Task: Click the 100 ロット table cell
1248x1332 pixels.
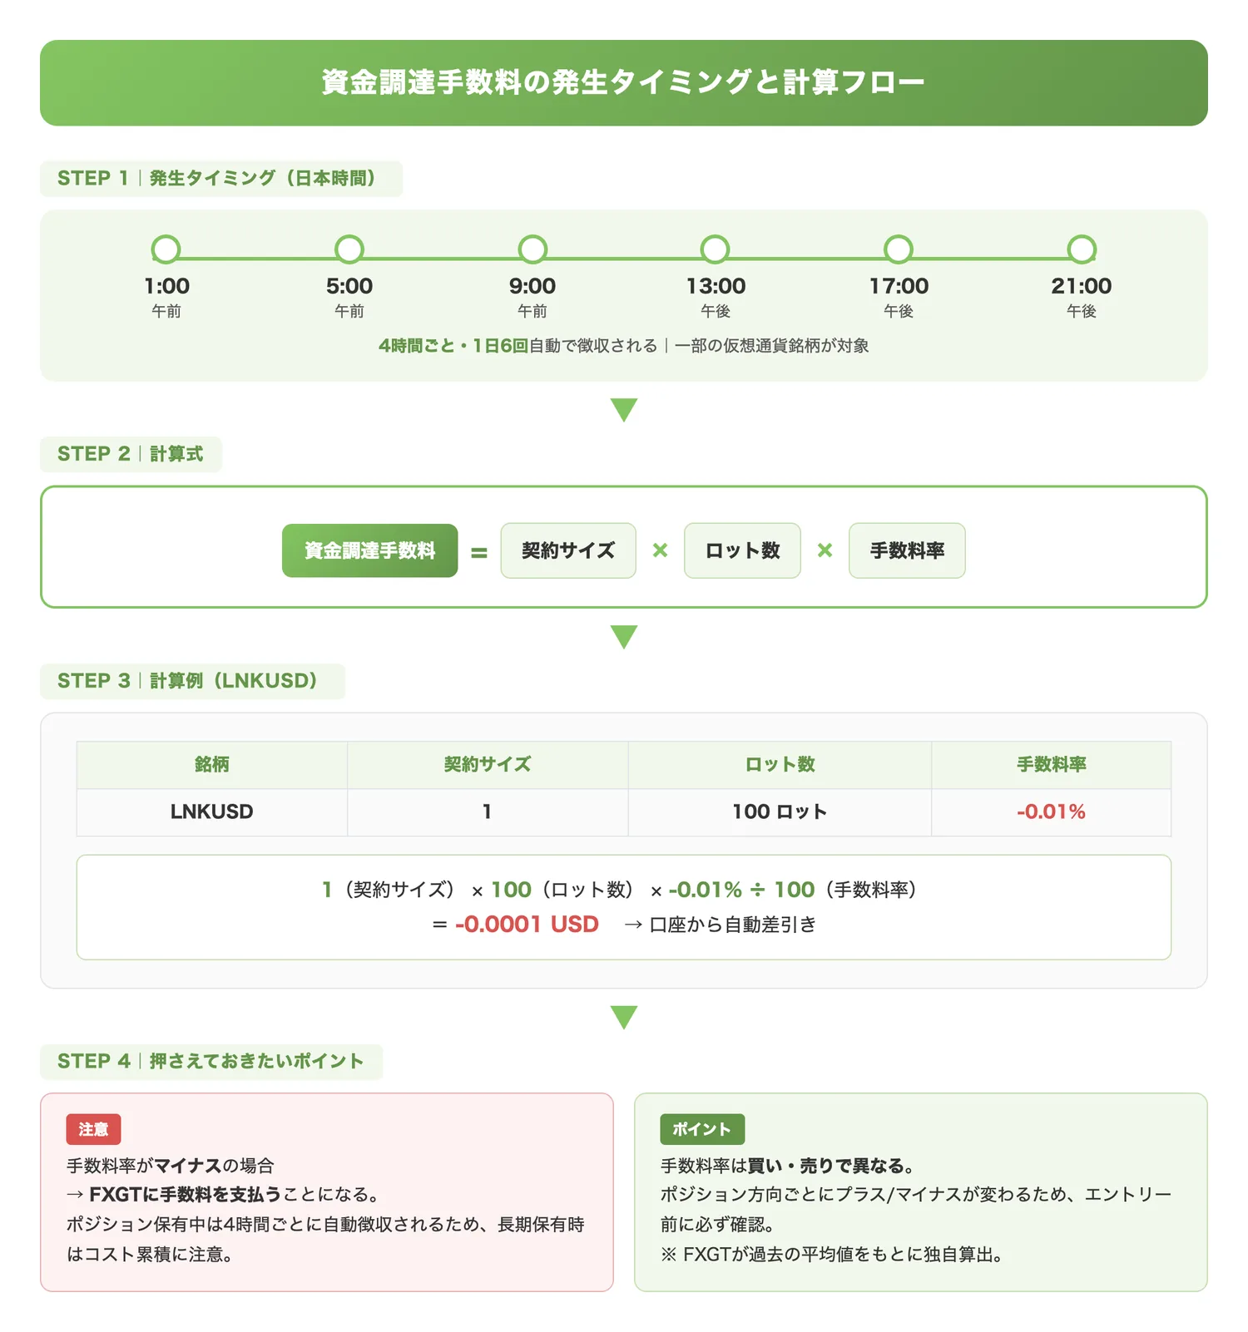Action: pos(780,812)
